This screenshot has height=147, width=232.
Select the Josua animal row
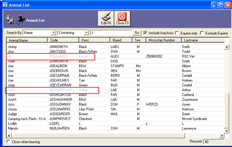tap(115, 109)
